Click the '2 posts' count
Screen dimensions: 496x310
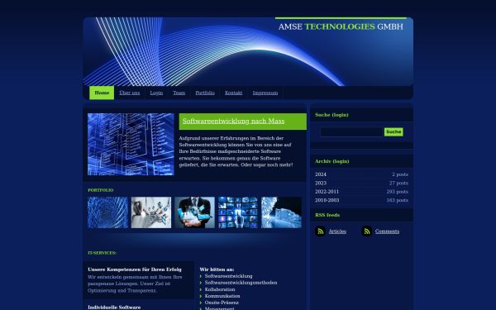coord(400,174)
